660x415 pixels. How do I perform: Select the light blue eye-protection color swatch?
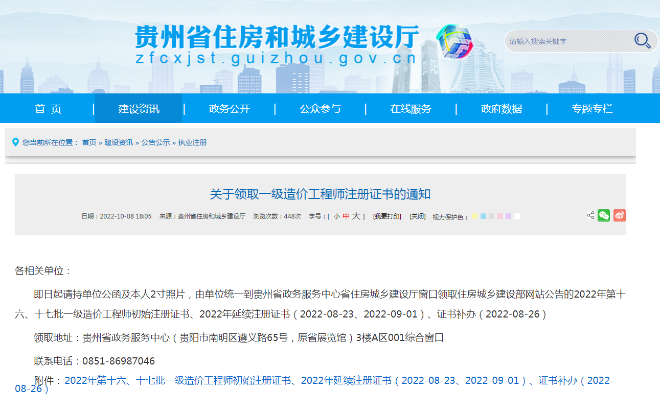(484, 216)
